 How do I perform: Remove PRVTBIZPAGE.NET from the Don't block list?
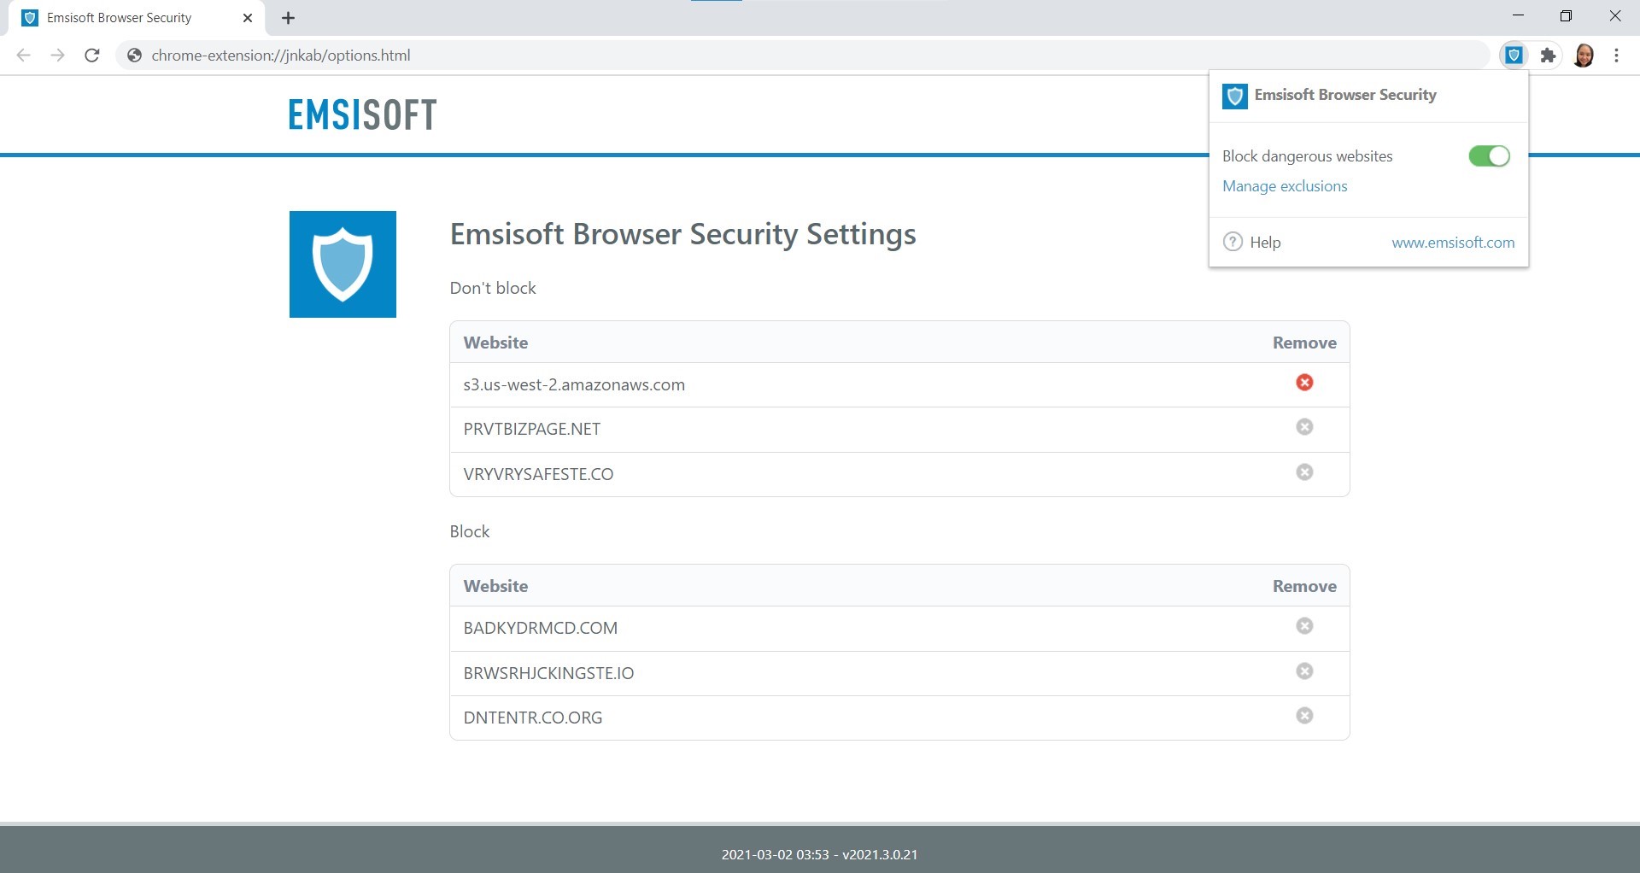[x=1304, y=427]
